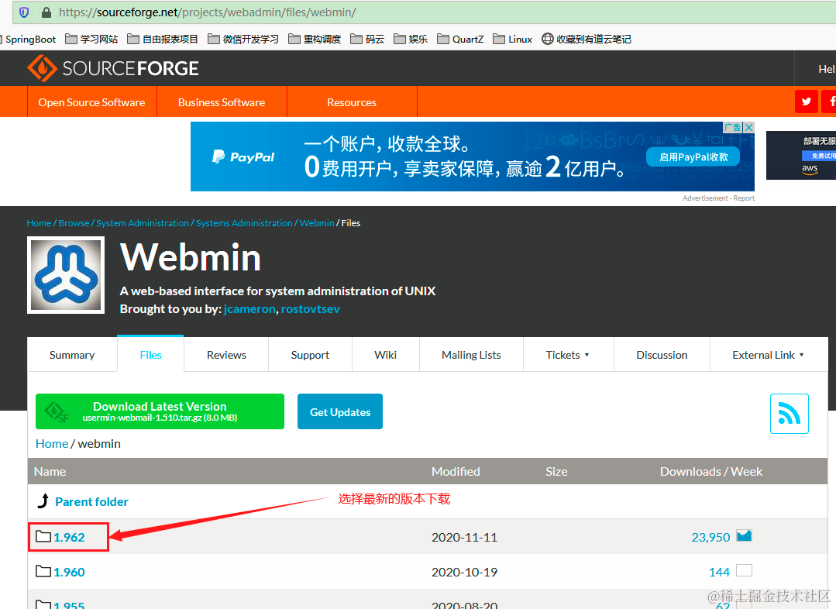Open the Resources menu
This screenshot has height=609, width=836.
(352, 101)
